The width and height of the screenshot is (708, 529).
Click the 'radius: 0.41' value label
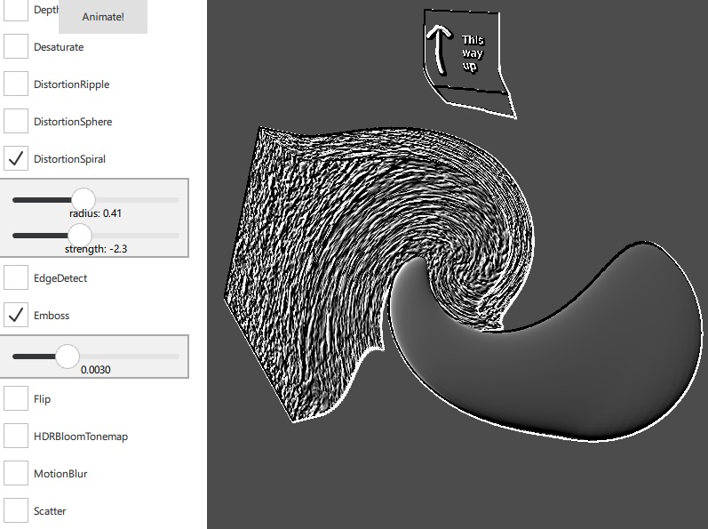pyautogui.click(x=95, y=213)
